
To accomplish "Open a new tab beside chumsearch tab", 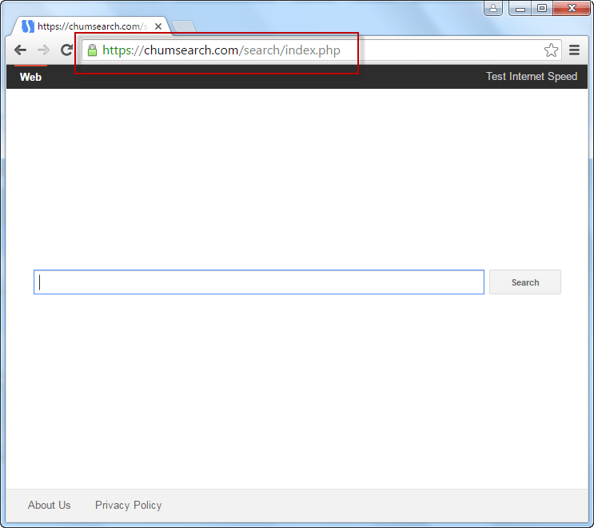I will pos(184,26).
